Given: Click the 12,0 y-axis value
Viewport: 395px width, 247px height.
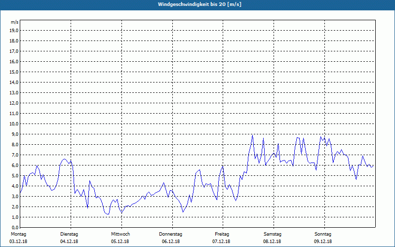Looking at the screenshot, I should click(x=14, y=103).
